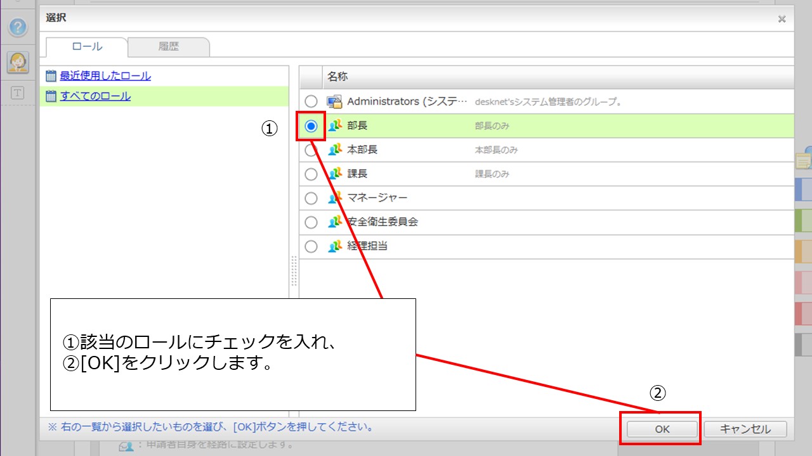The height and width of the screenshot is (456, 812).
Task: Click the 本部長 role name text
Action: pyautogui.click(x=362, y=149)
